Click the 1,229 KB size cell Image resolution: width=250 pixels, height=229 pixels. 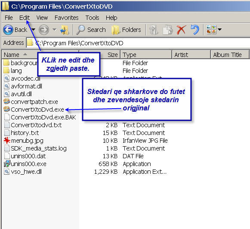pos(106,172)
